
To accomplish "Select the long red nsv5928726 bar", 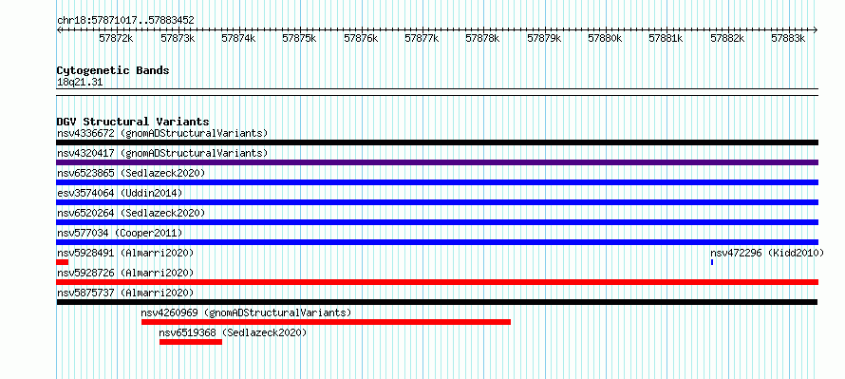I will 437,282.
